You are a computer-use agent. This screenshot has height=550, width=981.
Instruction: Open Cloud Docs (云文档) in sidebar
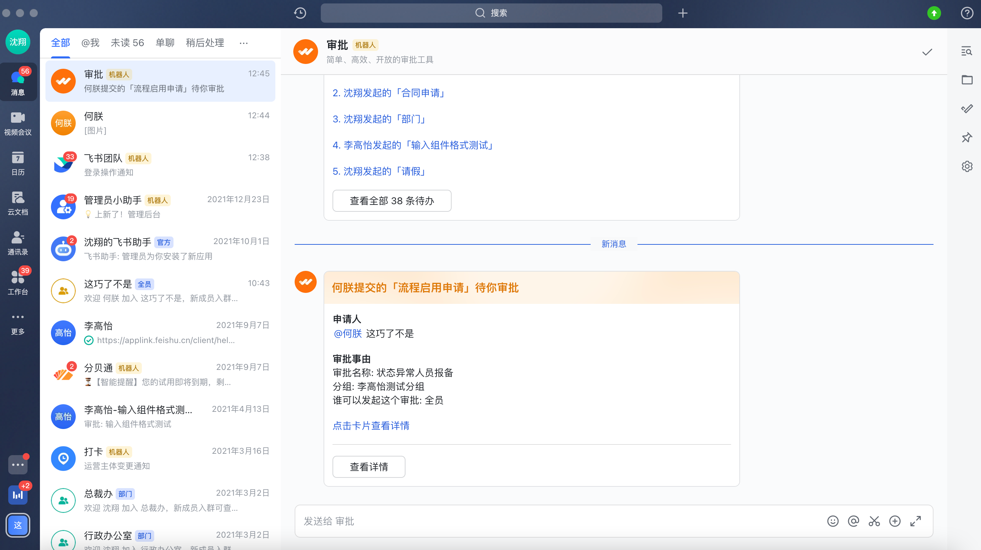point(18,203)
